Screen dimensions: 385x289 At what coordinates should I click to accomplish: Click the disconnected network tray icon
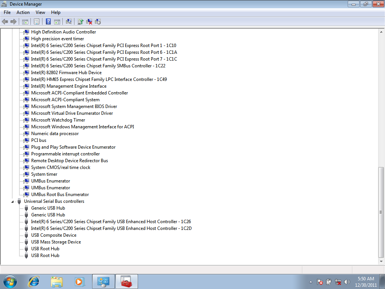pos(338,282)
